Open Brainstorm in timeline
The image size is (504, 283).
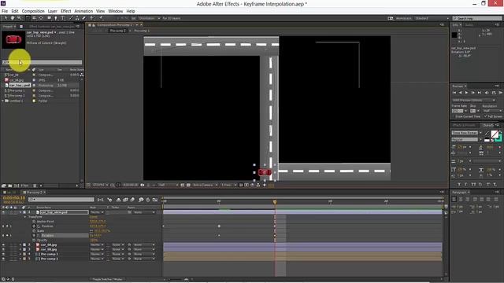click(x=141, y=200)
